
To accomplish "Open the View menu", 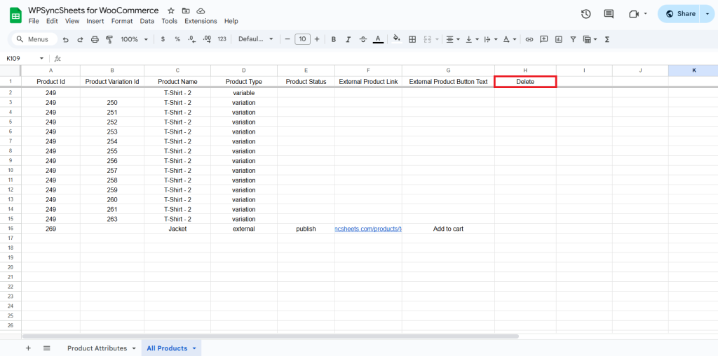I will [72, 21].
